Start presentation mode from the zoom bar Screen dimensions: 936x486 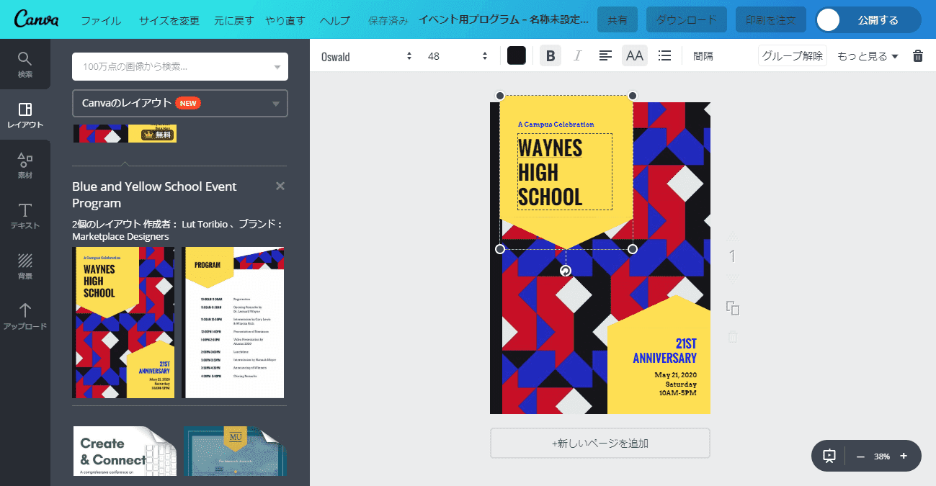[829, 455]
